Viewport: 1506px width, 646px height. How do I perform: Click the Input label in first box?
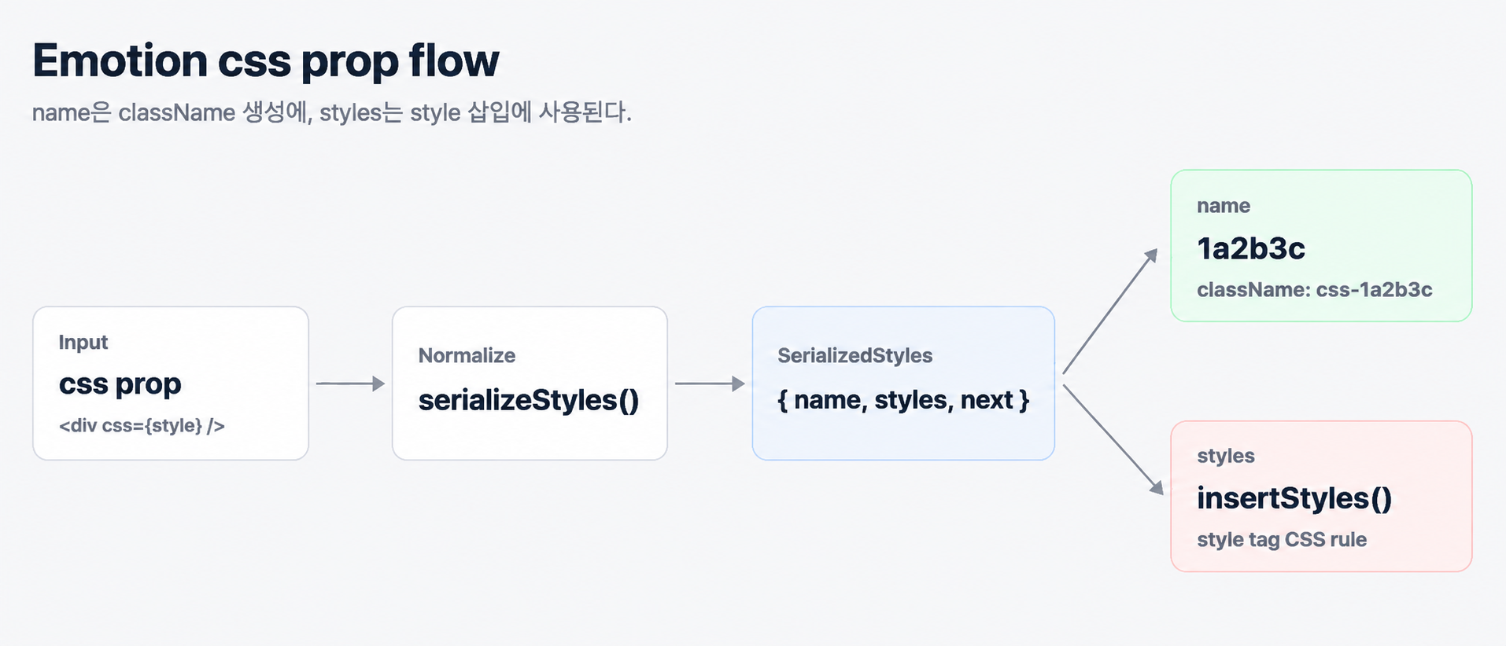tap(83, 343)
